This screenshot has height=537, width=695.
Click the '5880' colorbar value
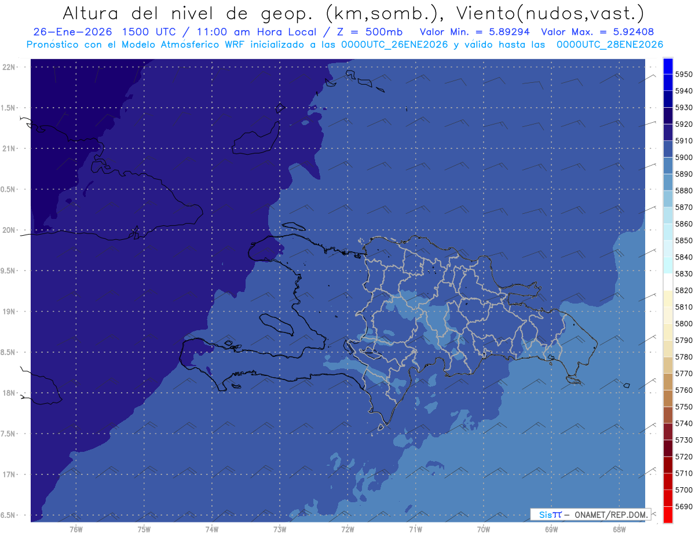tap(684, 191)
